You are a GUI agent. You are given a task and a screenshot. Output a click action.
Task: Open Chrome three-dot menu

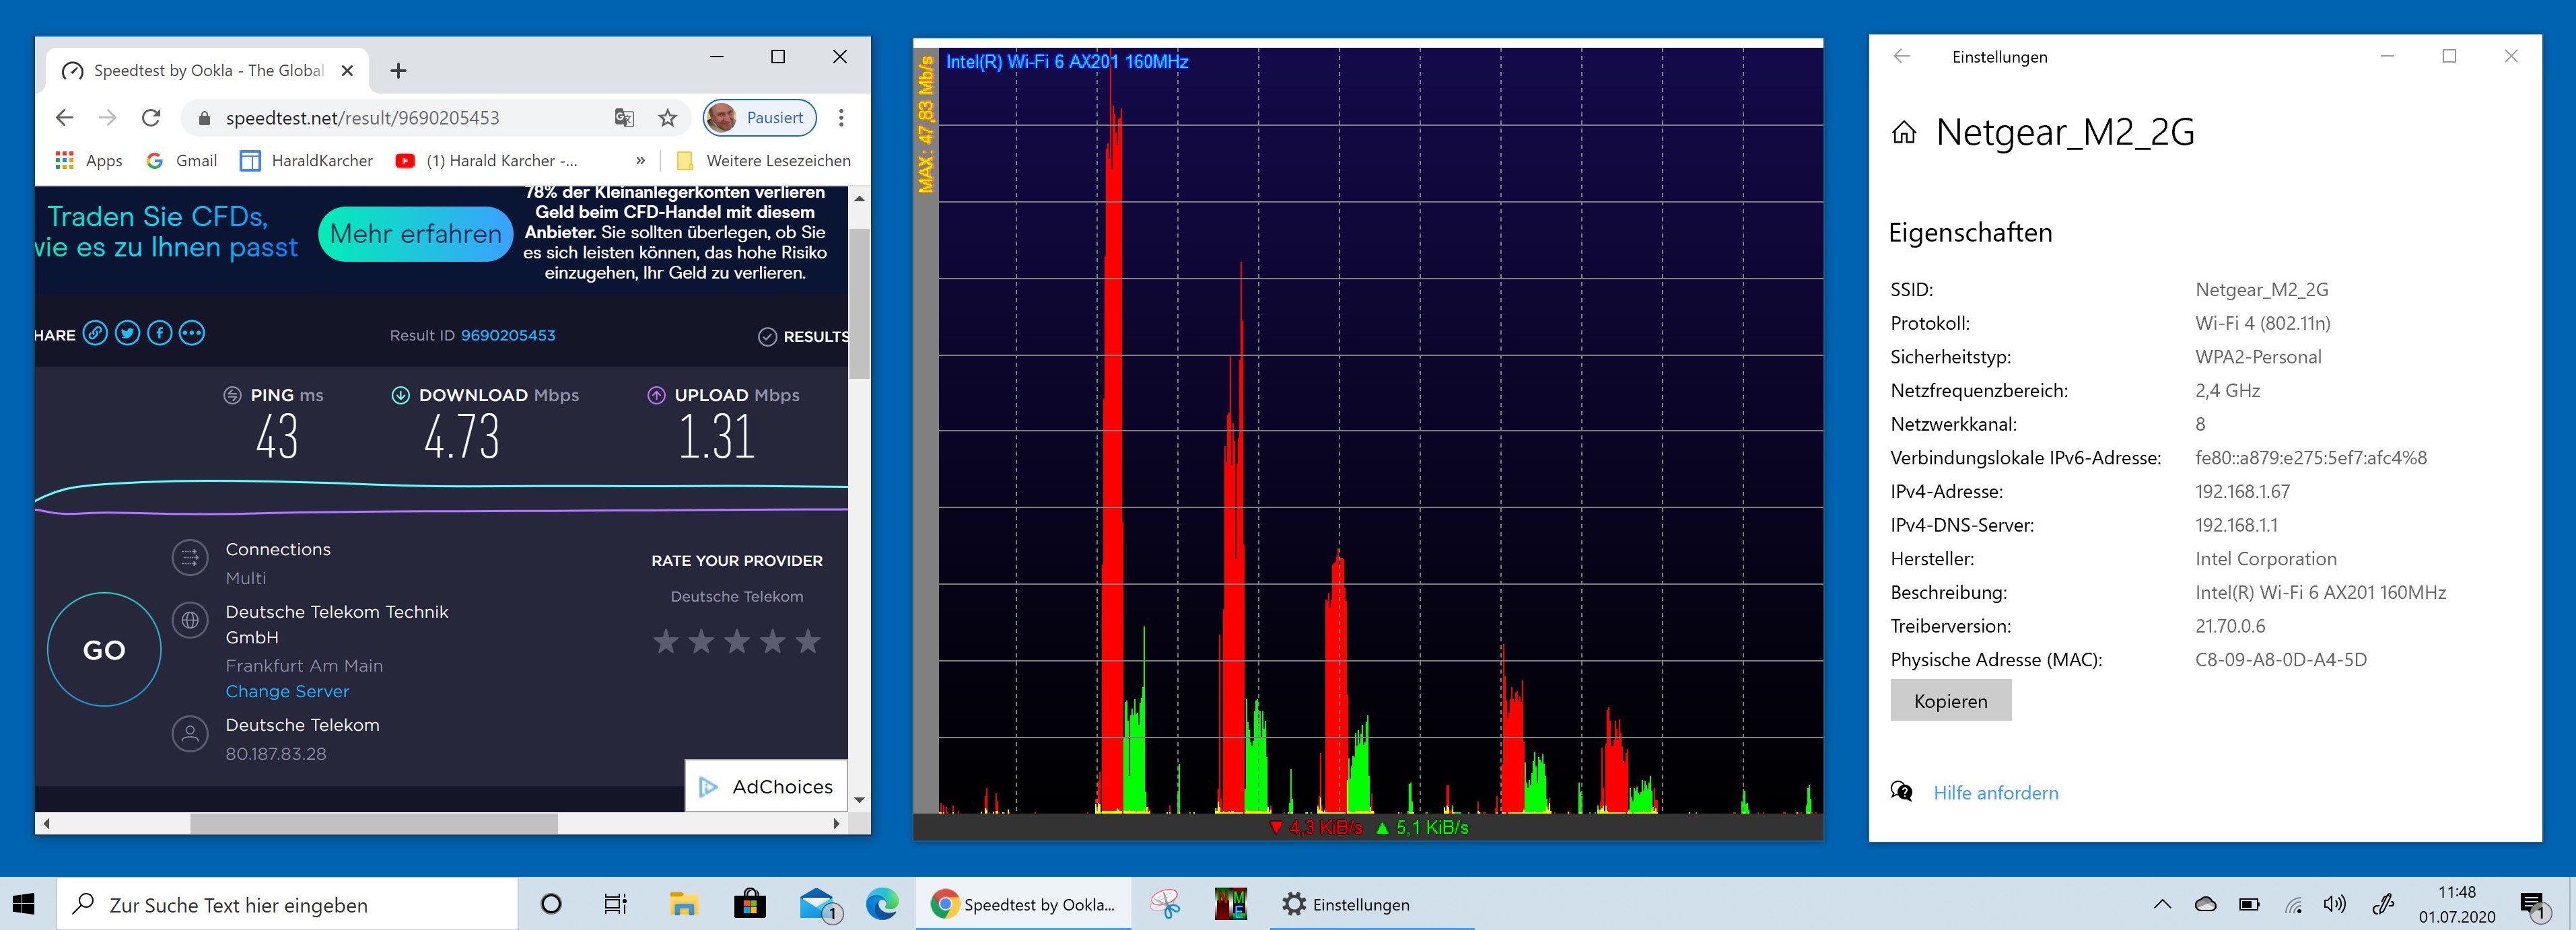pos(841,118)
